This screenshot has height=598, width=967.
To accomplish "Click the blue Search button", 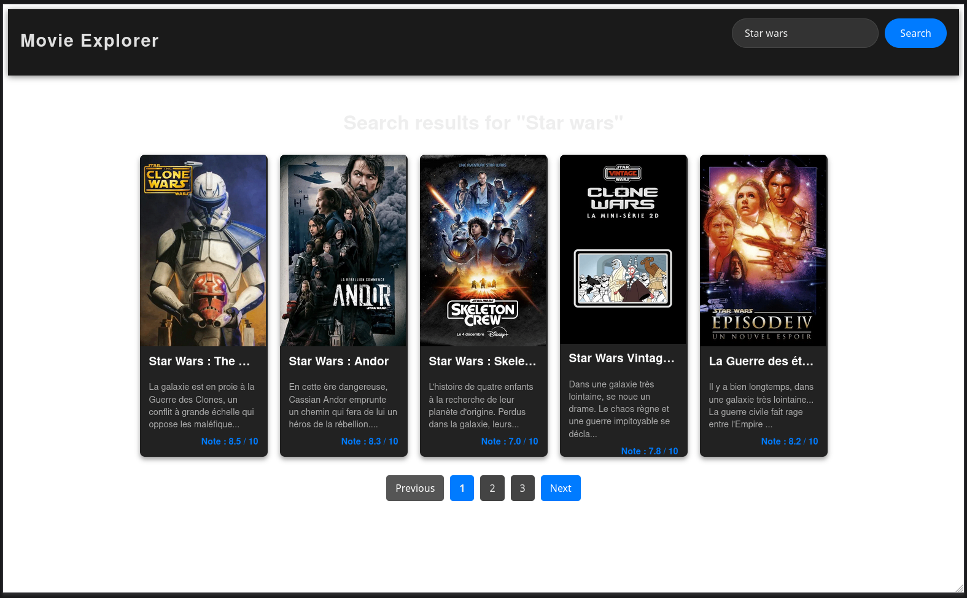I will 915,33.
